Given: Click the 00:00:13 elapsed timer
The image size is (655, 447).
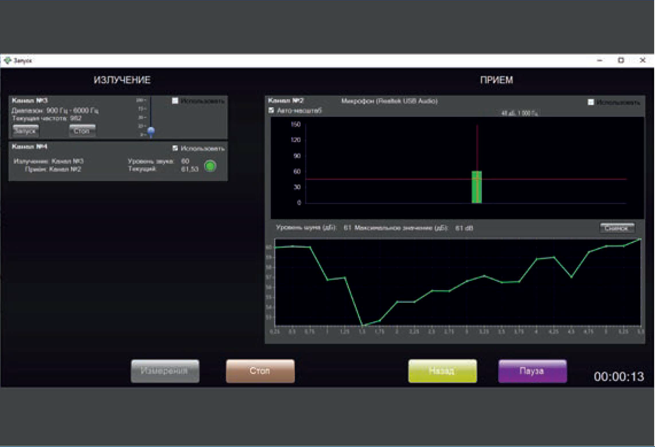Looking at the screenshot, I should [x=619, y=376].
